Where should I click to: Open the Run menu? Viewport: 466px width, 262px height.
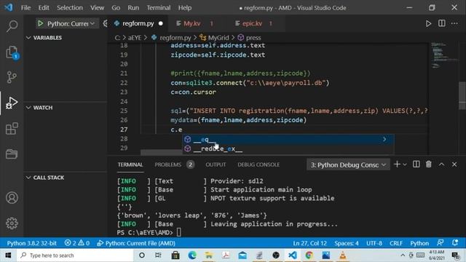[x=133, y=8]
